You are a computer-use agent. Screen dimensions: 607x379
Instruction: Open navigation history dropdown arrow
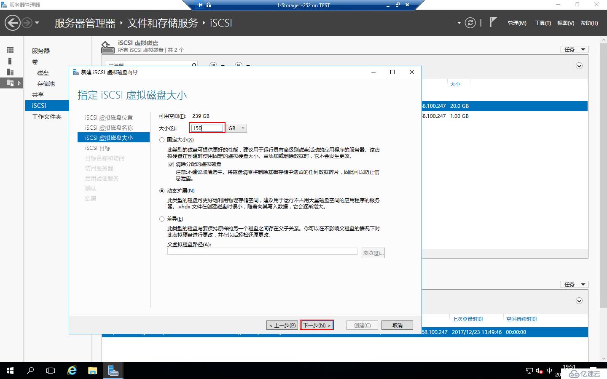pyautogui.click(x=37, y=23)
